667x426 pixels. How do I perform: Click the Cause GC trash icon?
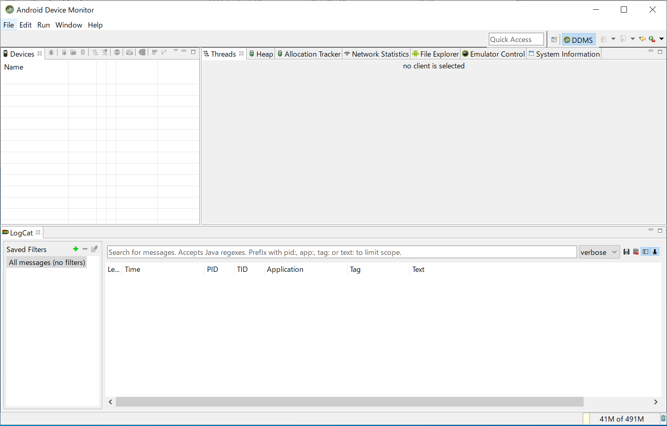(x=83, y=53)
